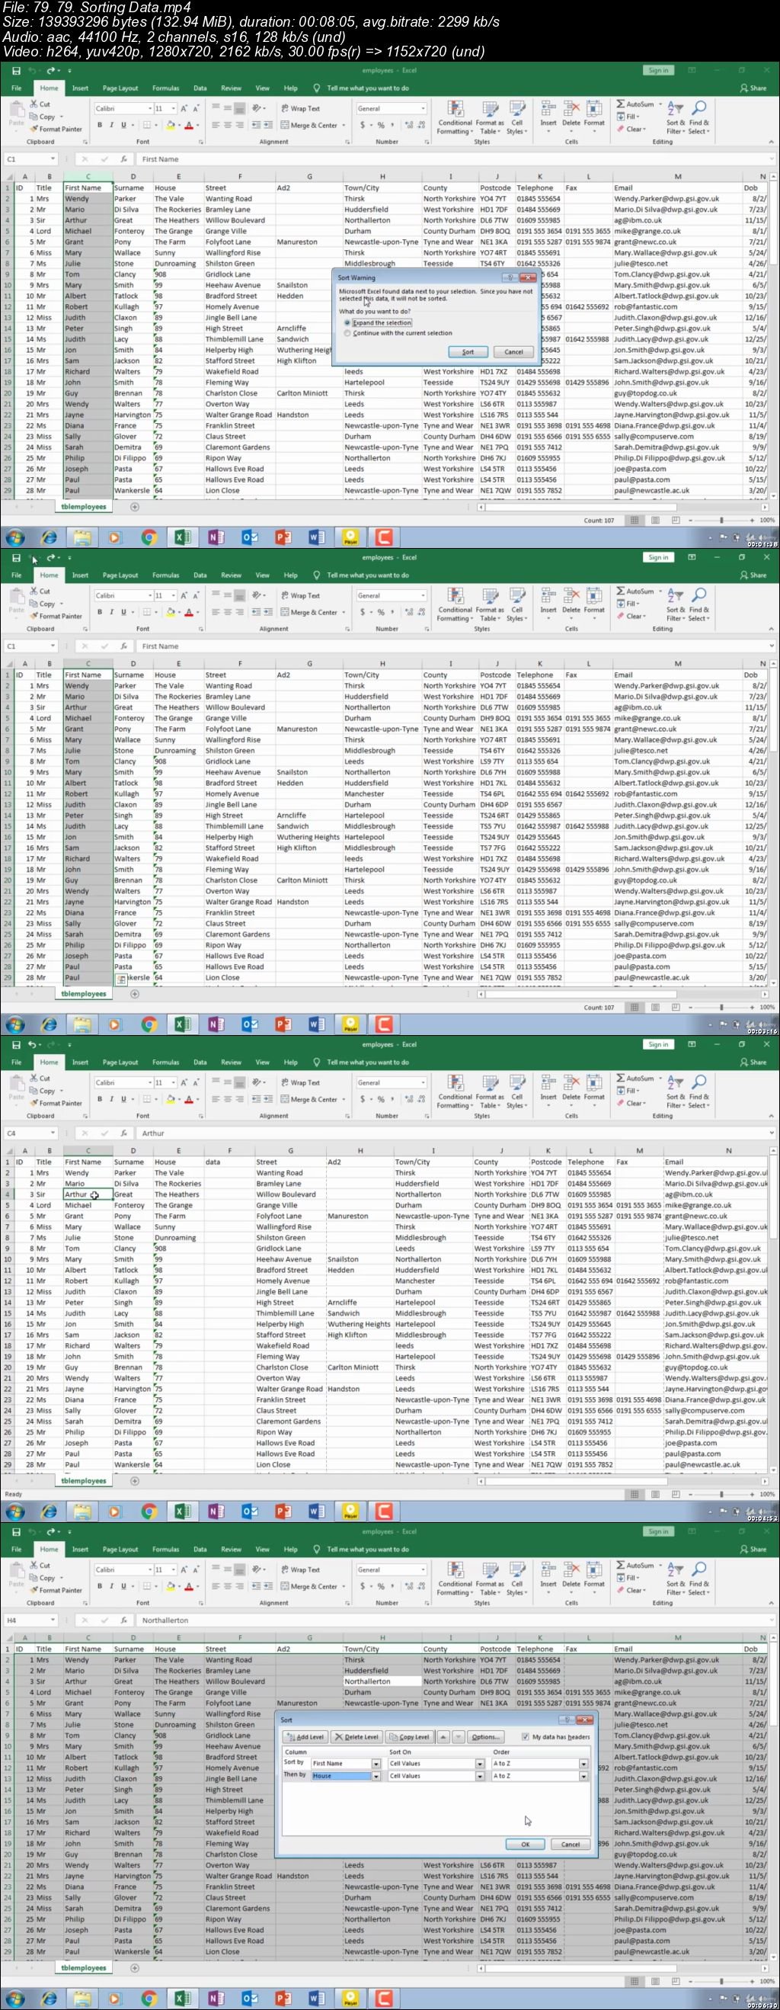The height and width of the screenshot is (2010, 780).
Task: Toggle Wrap Text in frame with C4 selected
Action: (x=300, y=1083)
